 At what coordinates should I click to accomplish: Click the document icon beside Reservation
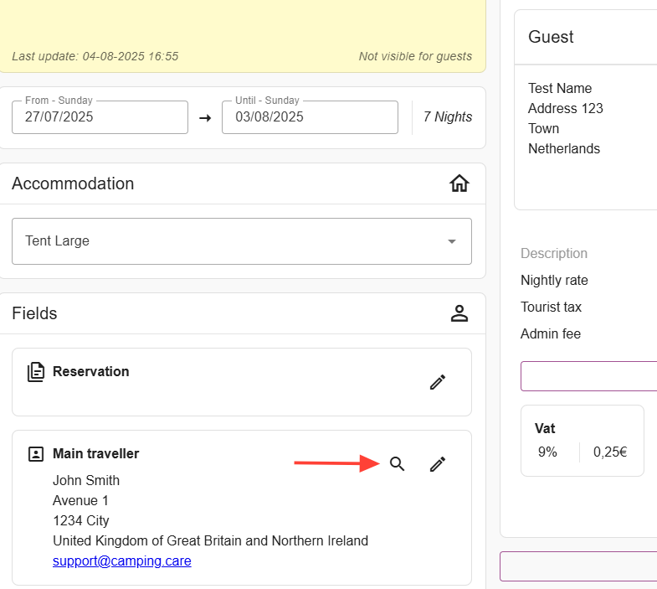pos(35,372)
